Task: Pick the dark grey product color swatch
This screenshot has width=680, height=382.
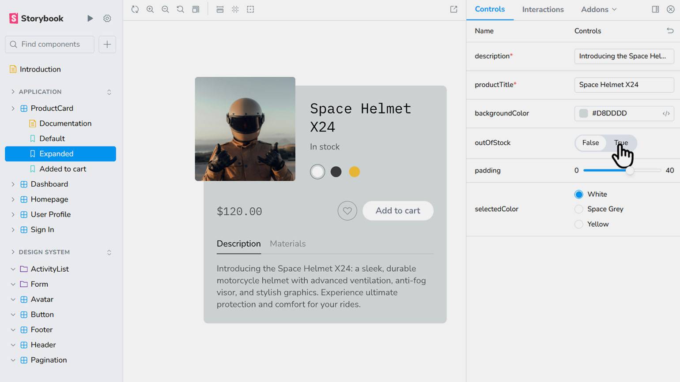Action: point(336,172)
